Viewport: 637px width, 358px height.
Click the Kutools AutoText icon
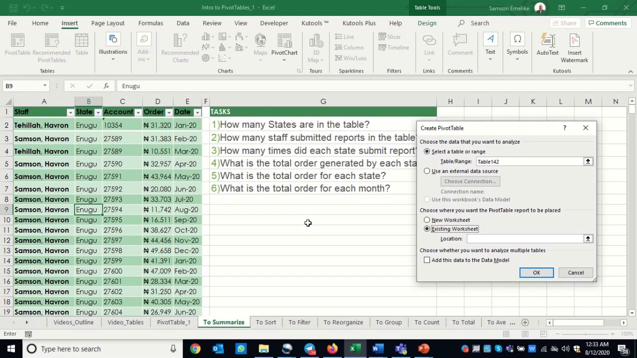[x=547, y=45]
